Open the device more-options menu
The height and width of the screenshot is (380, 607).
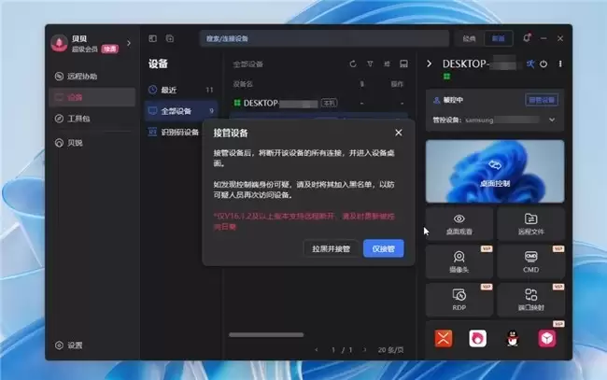(559, 63)
